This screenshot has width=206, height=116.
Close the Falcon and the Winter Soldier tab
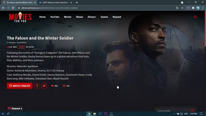point(35,3)
